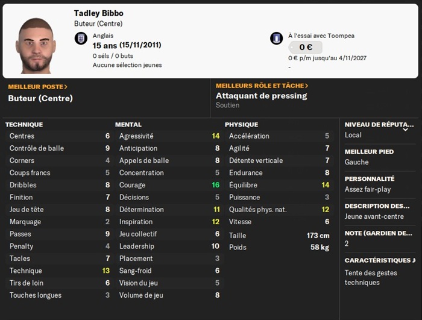This screenshot has height=320, width=422.
Task: Click the "Technique" section header
Action: point(24,125)
